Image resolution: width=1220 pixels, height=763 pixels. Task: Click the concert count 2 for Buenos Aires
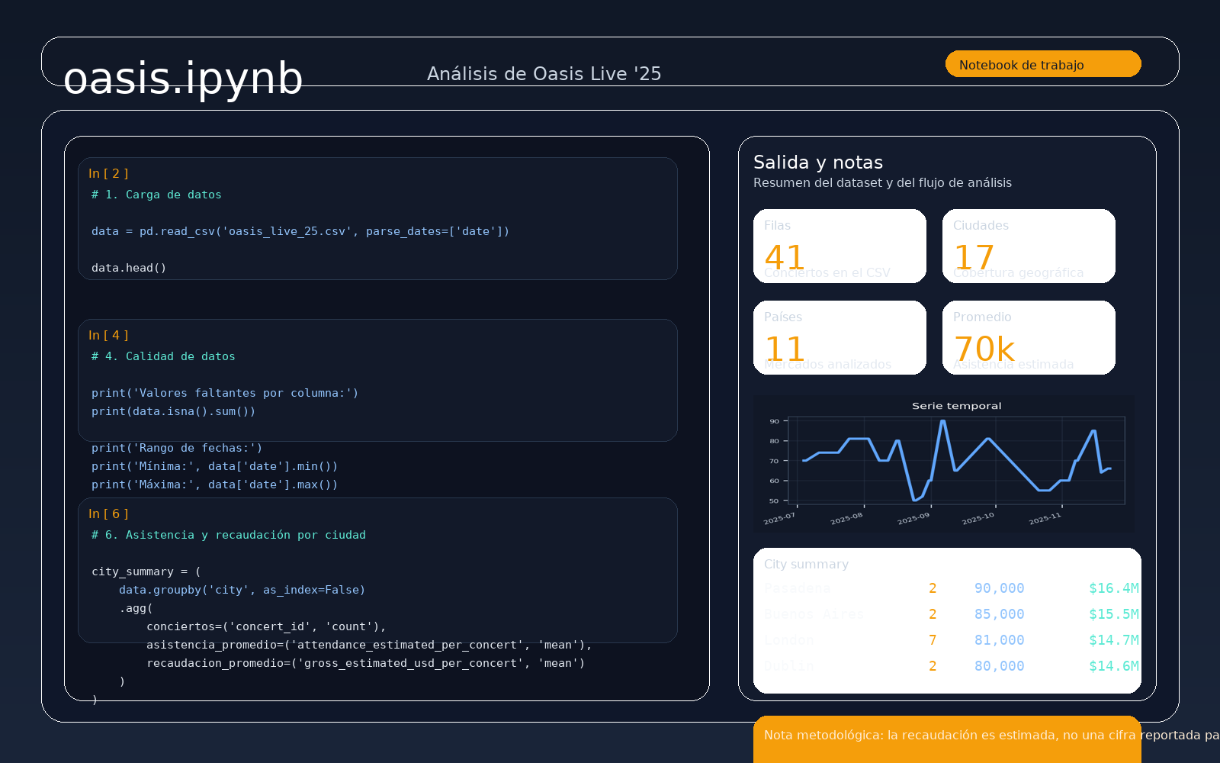coord(933,614)
